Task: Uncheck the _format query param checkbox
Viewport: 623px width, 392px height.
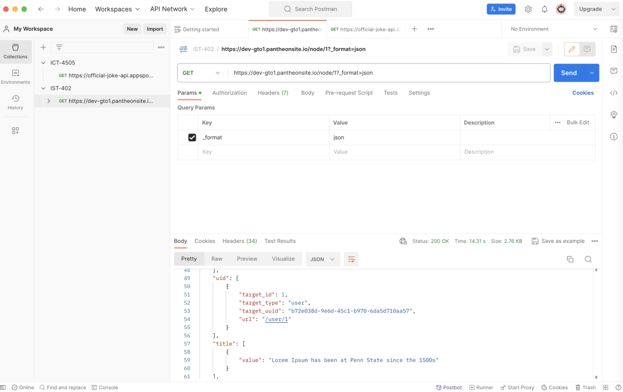Action: (x=192, y=137)
